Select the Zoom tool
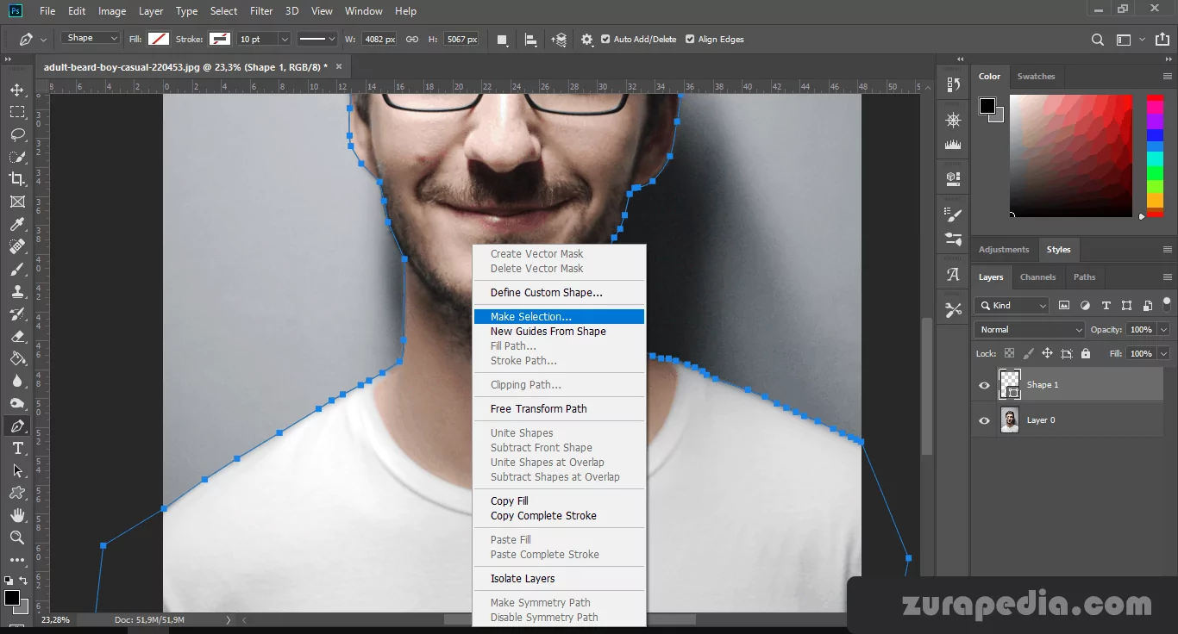The image size is (1178, 634). click(17, 538)
